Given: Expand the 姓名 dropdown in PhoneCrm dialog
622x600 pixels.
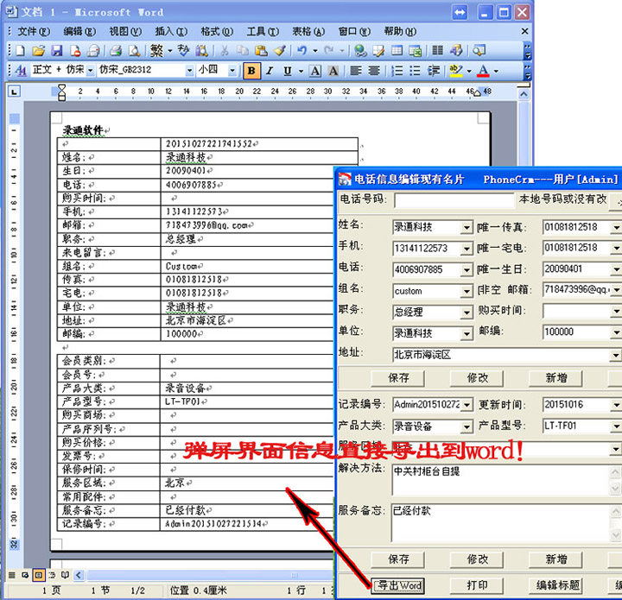Looking at the screenshot, I should [466, 228].
